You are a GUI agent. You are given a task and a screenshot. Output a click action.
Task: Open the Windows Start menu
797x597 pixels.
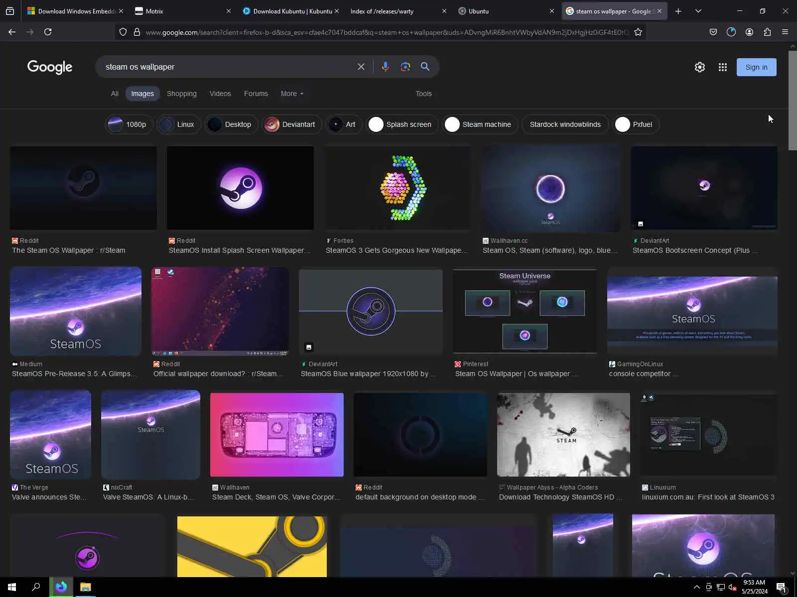pyautogui.click(x=12, y=587)
